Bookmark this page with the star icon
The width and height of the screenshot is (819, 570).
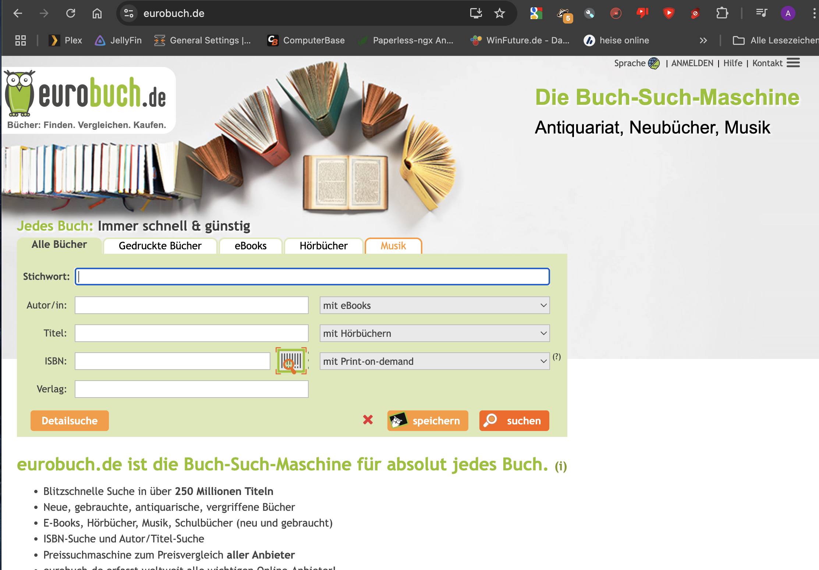tap(500, 14)
